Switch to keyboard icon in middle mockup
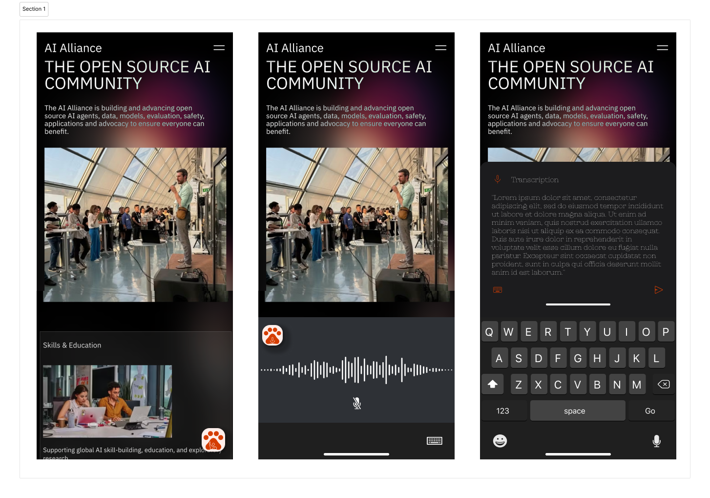The image size is (710, 498). point(435,441)
